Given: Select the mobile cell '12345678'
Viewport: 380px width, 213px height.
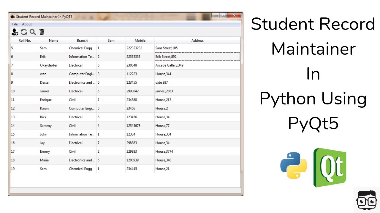Looking at the screenshot, I should point(140,125).
